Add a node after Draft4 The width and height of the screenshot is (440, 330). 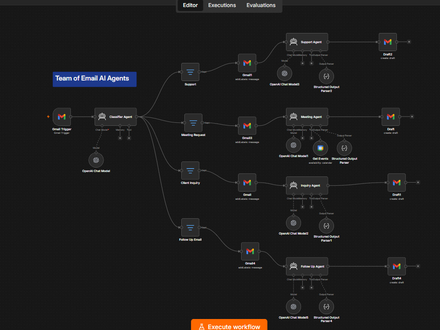(x=418, y=266)
